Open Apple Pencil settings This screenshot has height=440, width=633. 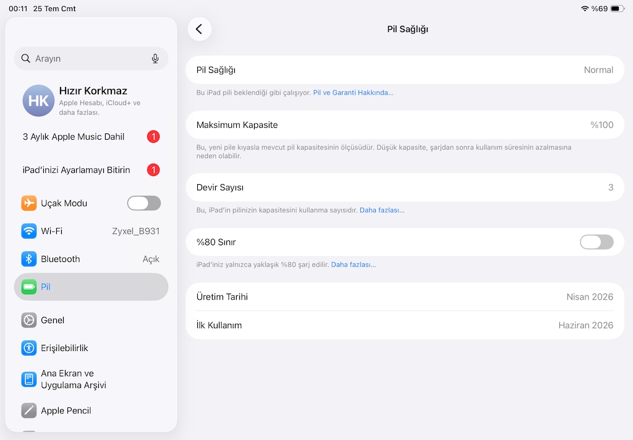(x=91, y=410)
